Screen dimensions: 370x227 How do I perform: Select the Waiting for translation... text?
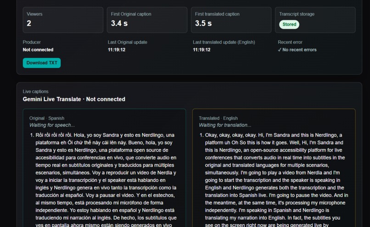225,125
